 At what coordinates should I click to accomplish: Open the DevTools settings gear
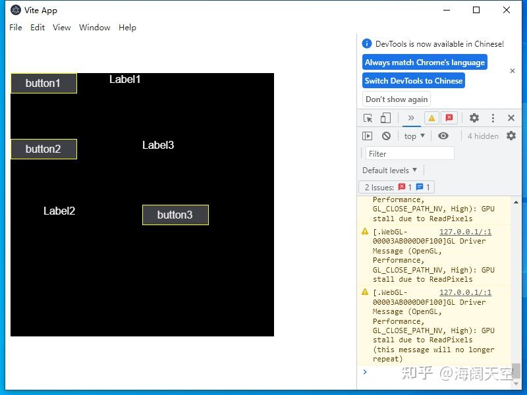pyautogui.click(x=474, y=118)
